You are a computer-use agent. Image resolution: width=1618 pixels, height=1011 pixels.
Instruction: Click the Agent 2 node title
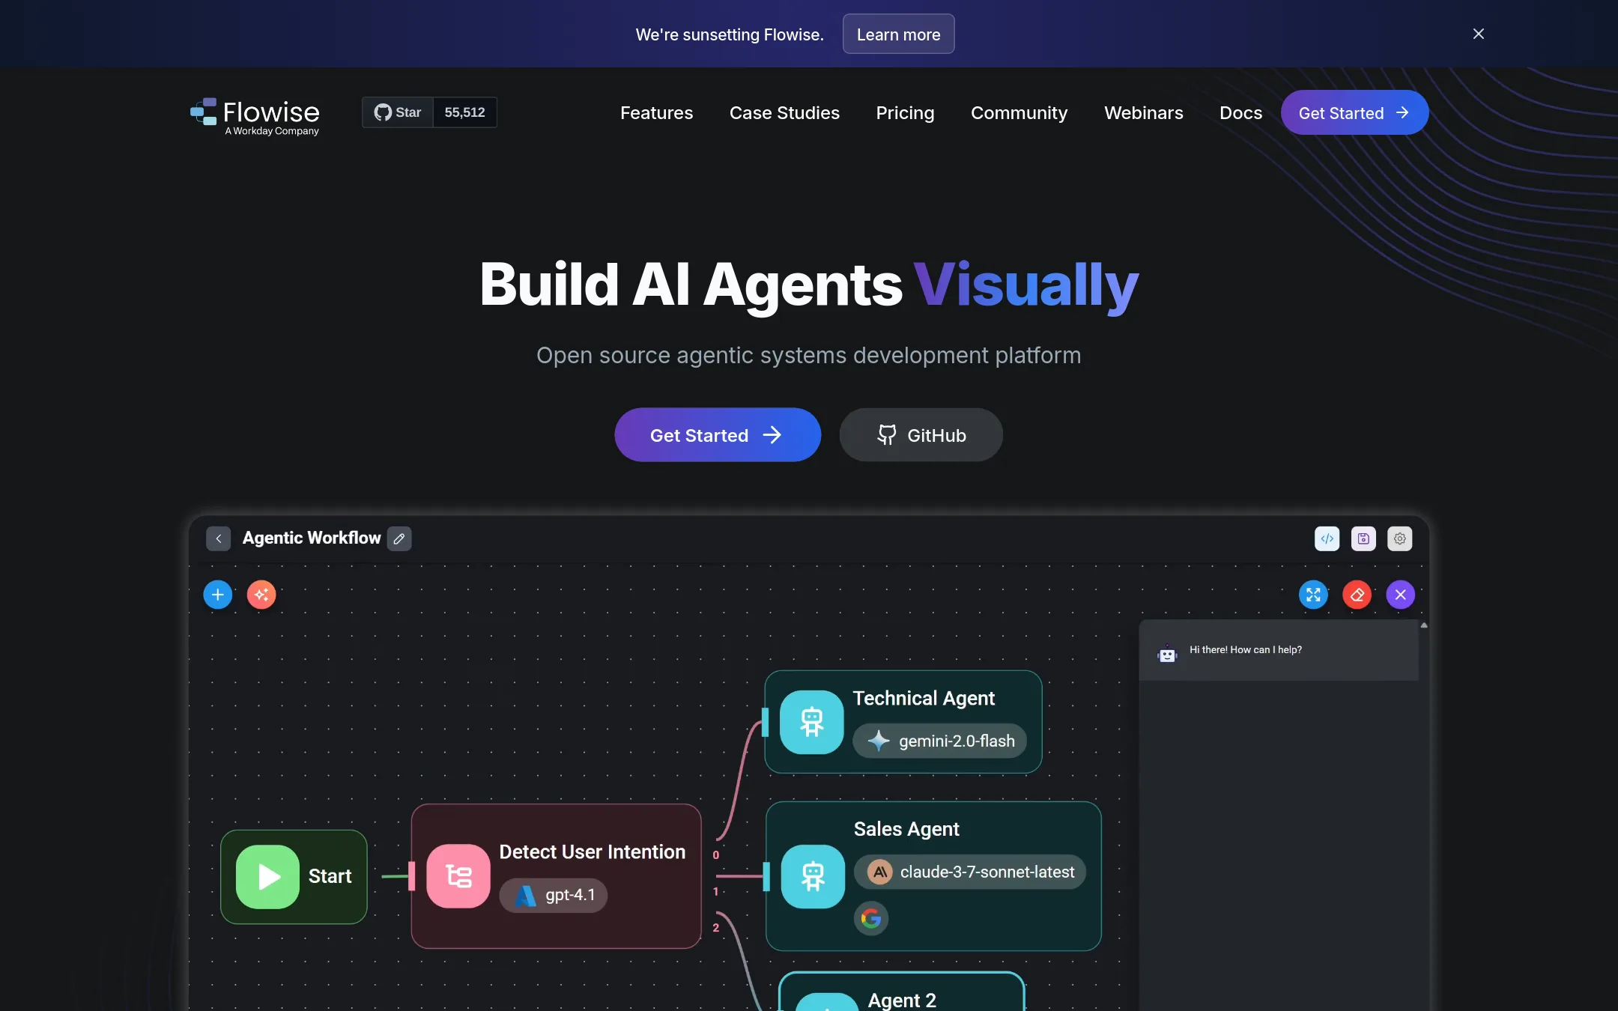[x=902, y=1000]
